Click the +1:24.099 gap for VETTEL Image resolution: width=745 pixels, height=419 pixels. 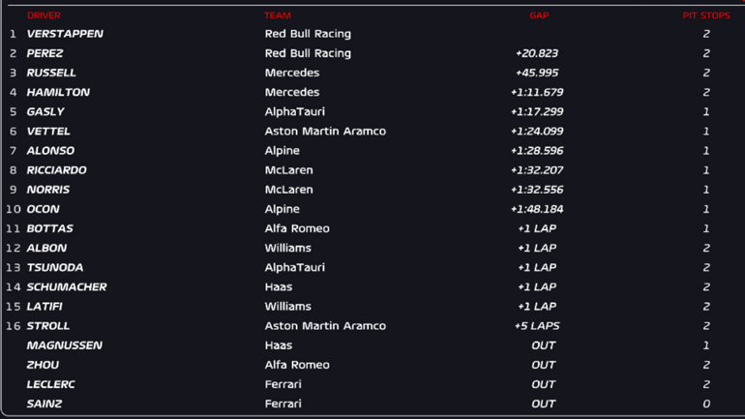click(537, 132)
